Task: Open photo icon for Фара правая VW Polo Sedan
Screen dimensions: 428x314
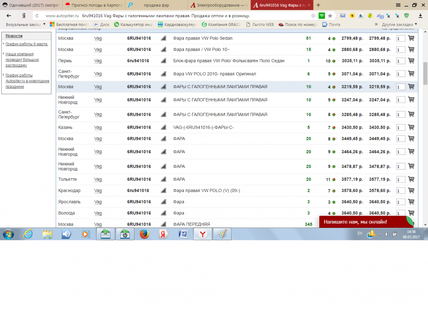Action: pyautogui.click(x=163, y=38)
